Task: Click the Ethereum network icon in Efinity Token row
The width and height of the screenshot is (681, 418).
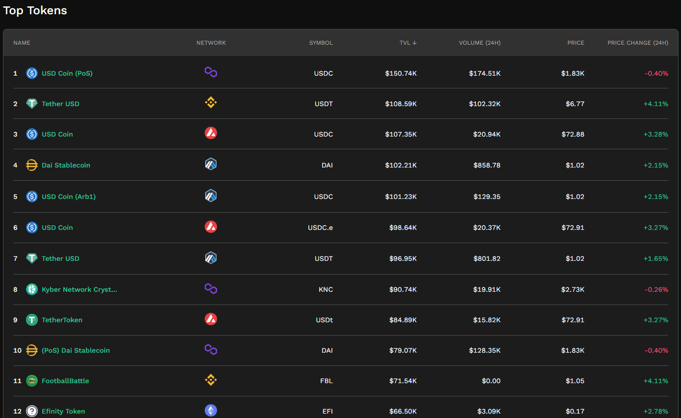Action: (x=211, y=410)
